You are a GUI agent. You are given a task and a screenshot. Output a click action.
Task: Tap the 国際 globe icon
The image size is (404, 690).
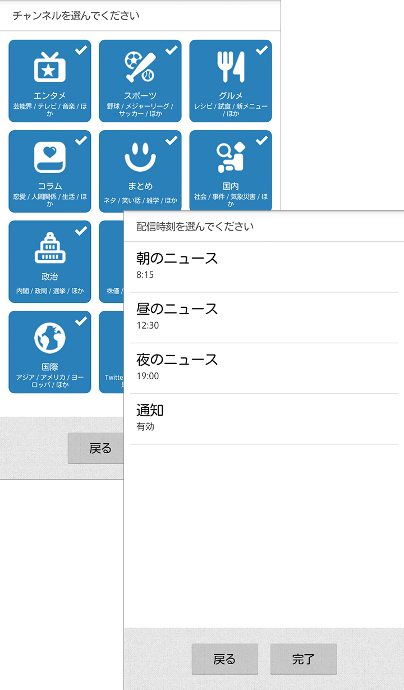pyautogui.click(x=50, y=338)
